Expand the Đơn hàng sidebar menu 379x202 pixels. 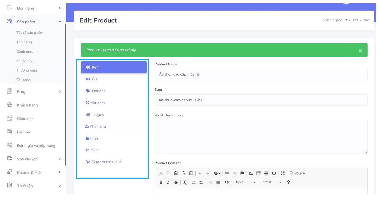pyautogui.click(x=33, y=8)
